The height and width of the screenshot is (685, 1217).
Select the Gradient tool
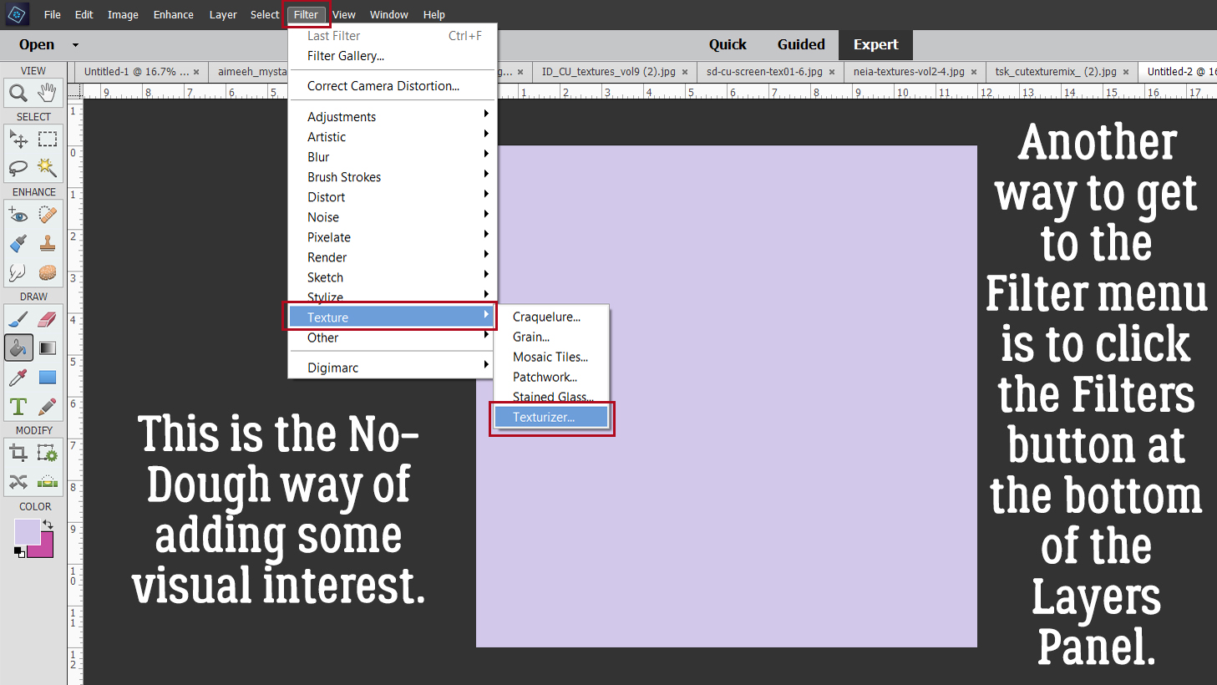48,348
